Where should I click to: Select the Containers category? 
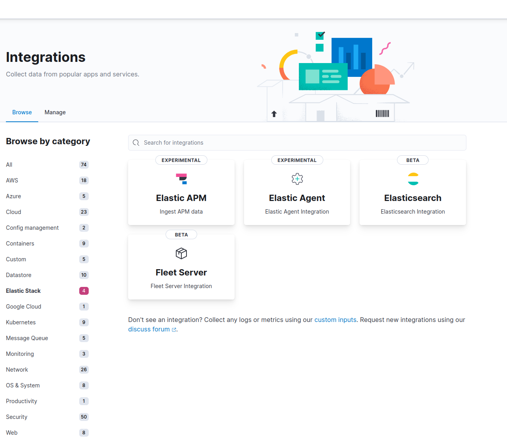(x=47, y=244)
